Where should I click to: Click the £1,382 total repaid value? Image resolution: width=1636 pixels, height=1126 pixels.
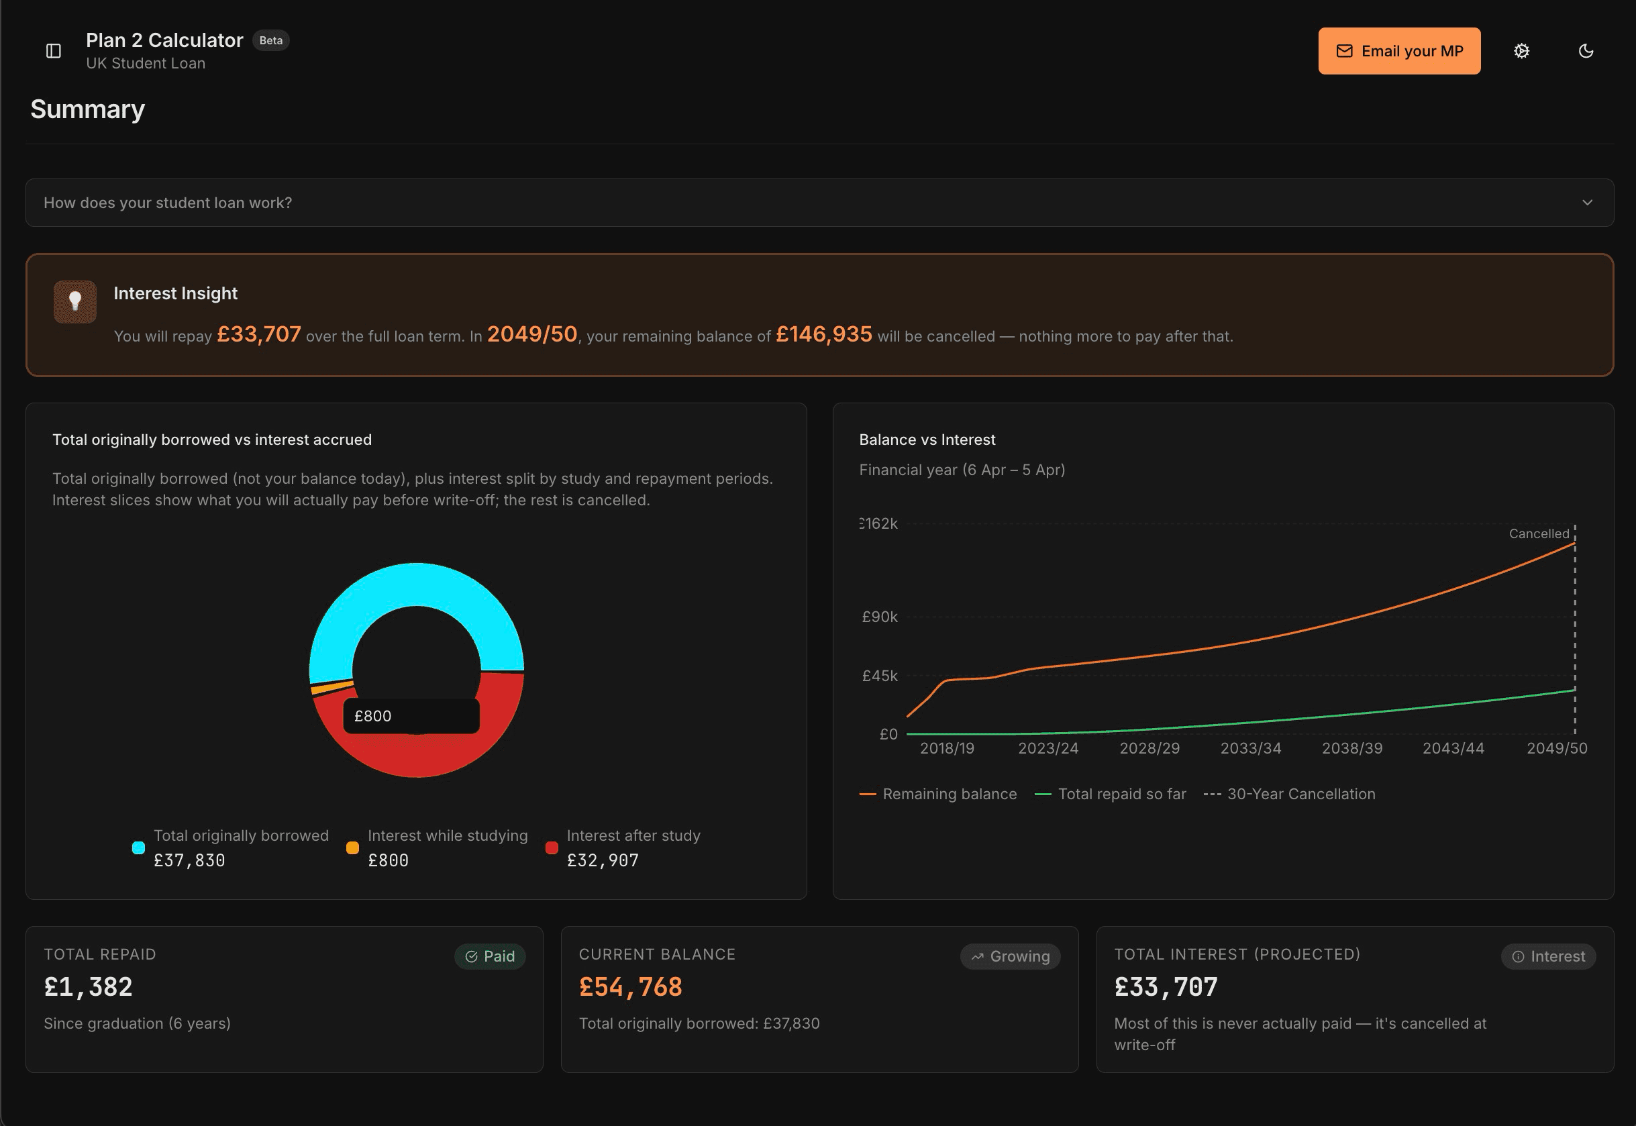(88, 987)
